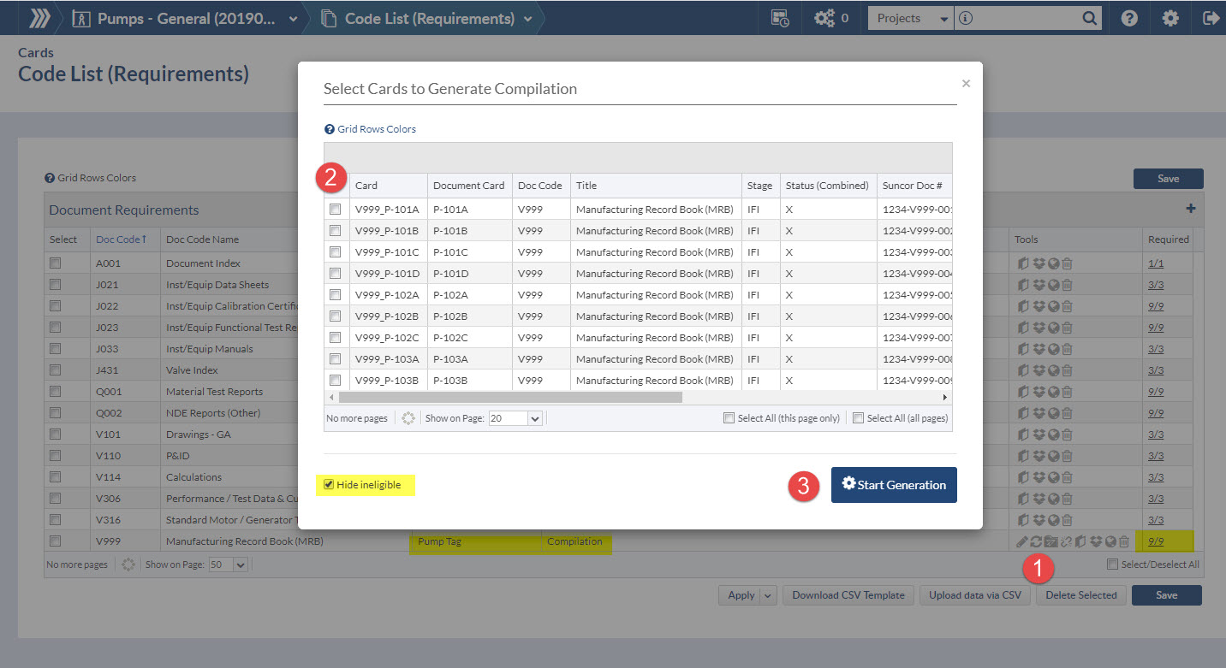This screenshot has width=1226, height=668.
Task: Open the scheduled tasks calendar icon
Action: pos(780,18)
